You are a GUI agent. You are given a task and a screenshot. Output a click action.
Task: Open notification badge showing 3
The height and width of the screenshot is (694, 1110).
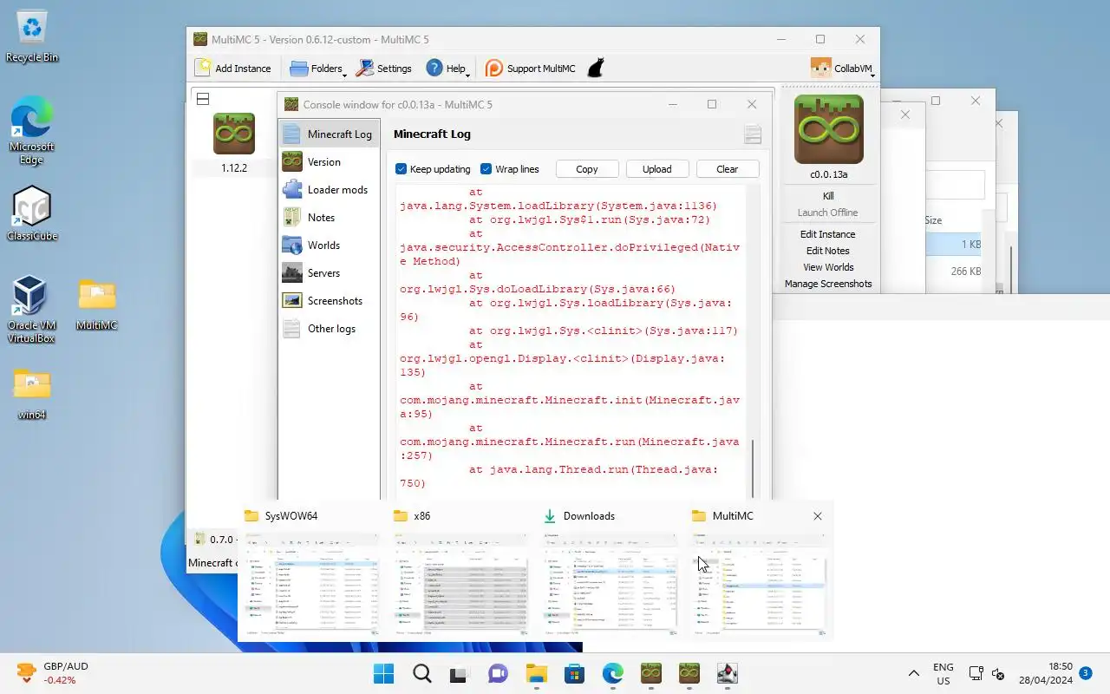point(1086,672)
